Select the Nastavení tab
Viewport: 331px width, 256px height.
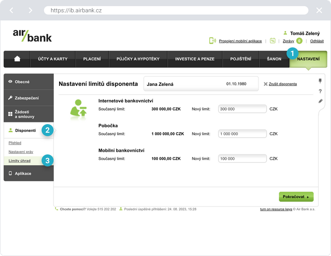[308, 59]
